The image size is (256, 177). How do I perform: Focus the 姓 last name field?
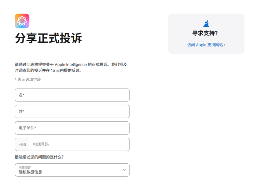tap(72, 111)
